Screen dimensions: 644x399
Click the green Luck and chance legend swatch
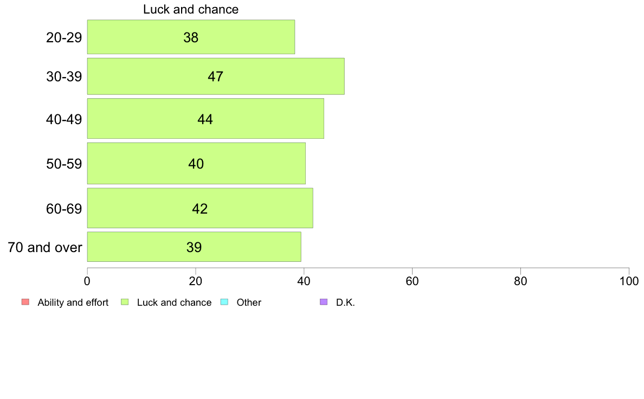(125, 302)
